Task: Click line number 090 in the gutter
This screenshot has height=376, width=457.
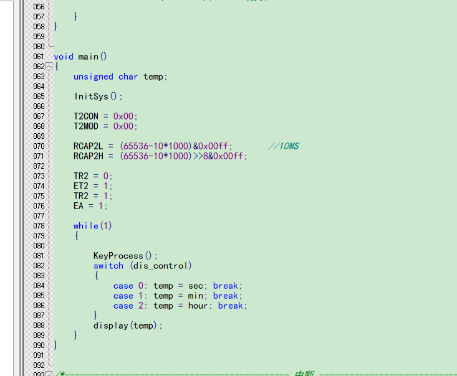Action: click(x=39, y=345)
